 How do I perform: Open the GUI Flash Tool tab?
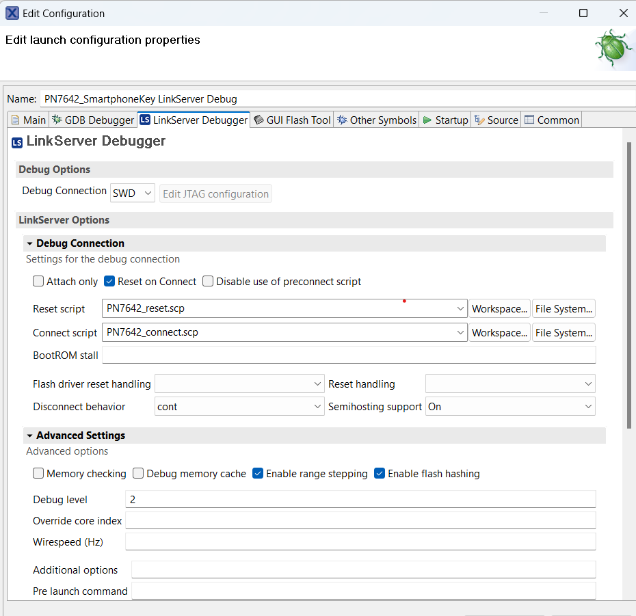pos(292,120)
